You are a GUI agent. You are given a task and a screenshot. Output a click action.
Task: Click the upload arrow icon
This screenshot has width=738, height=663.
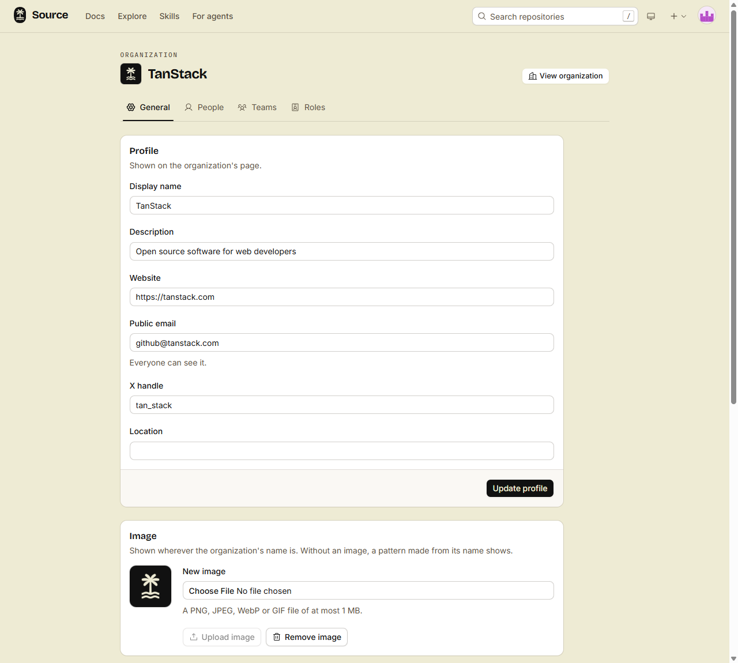[x=194, y=637]
